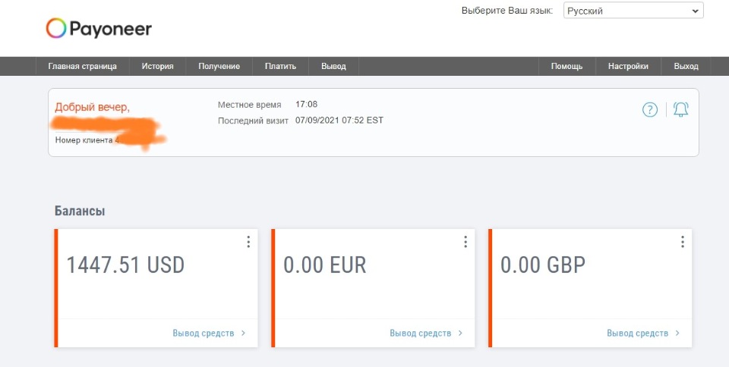
Task: Open USD balance three-dot menu
Action: pyautogui.click(x=248, y=242)
